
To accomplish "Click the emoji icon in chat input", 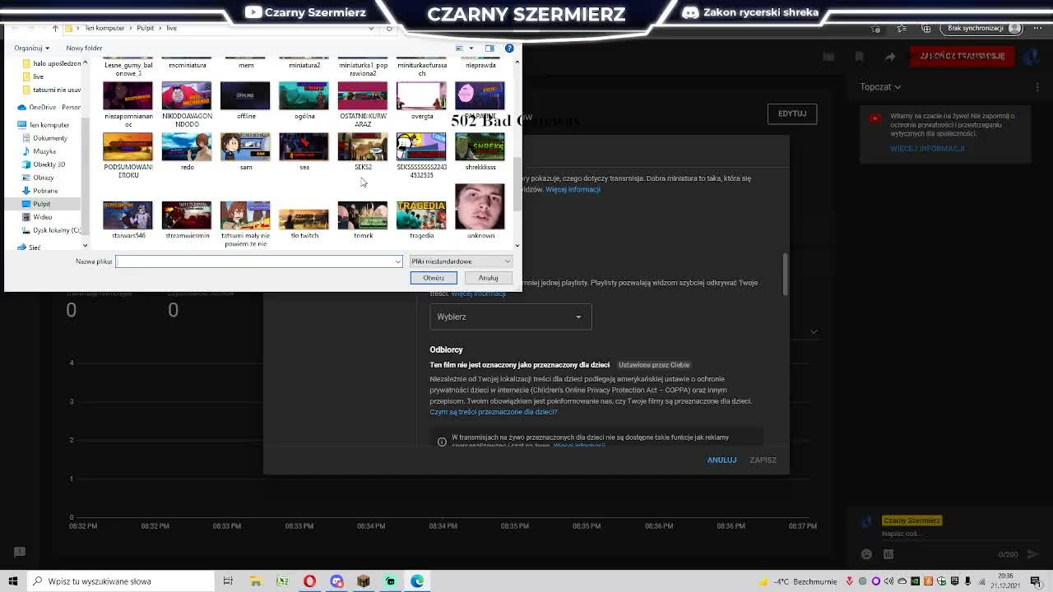I will click(x=866, y=554).
